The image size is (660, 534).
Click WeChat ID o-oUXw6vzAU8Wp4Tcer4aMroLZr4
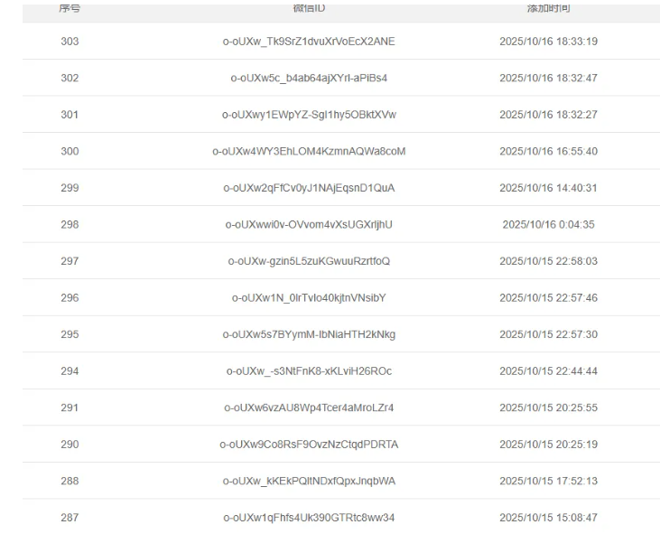click(309, 408)
